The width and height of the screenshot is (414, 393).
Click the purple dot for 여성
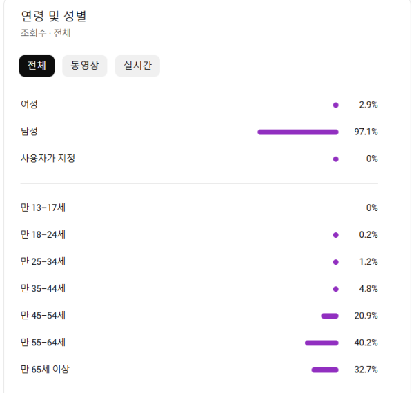pyautogui.click(x=336, y=105)
